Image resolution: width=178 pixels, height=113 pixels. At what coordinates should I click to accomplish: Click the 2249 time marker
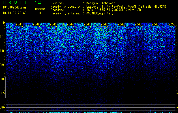click(155, 24)
